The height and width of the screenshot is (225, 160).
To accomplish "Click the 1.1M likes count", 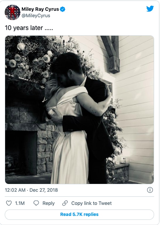I will (20, 203).
